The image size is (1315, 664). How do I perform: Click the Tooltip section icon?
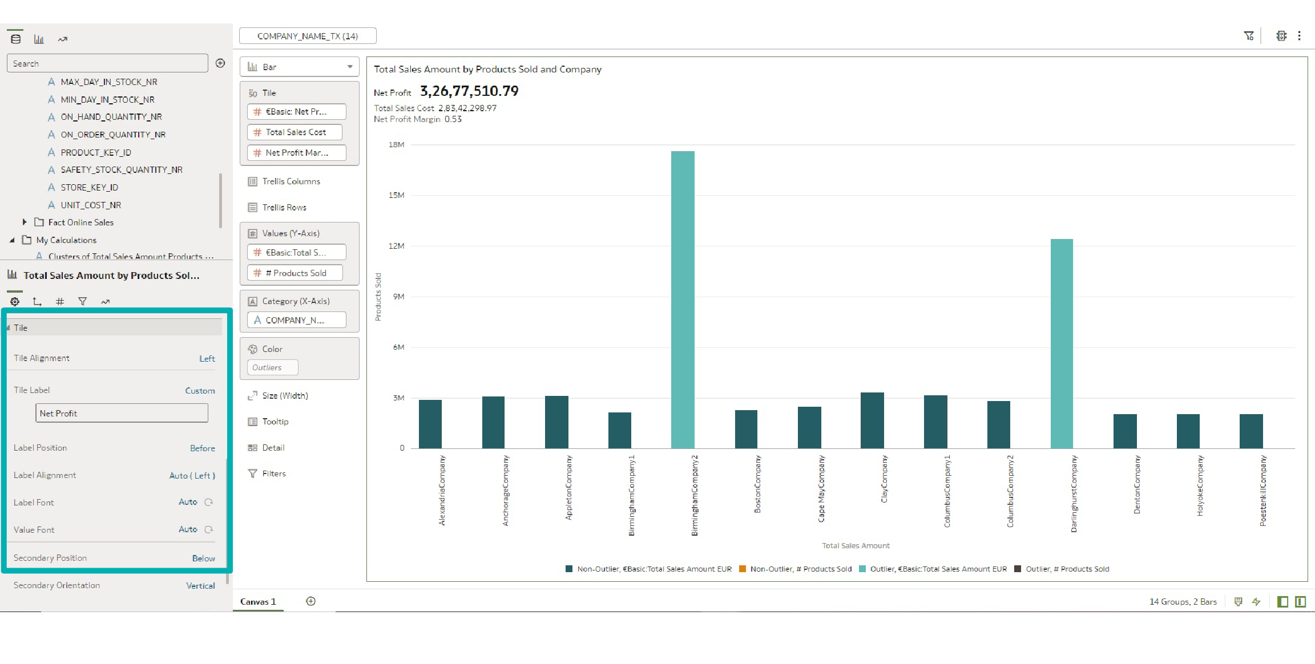coord(252,422)
